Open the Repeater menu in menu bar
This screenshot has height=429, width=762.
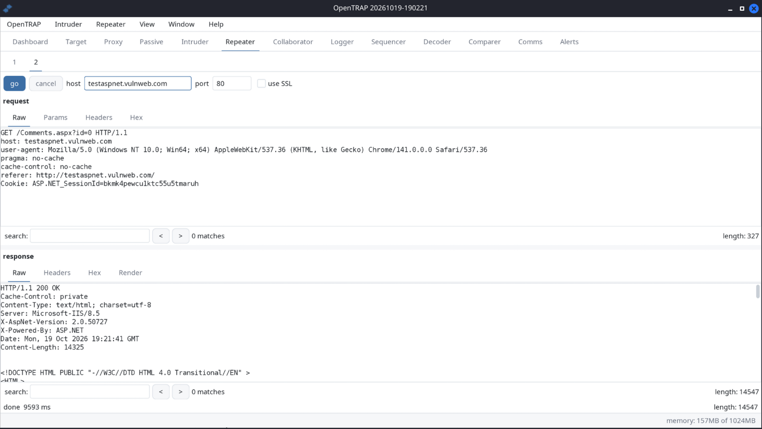point(111,24)
